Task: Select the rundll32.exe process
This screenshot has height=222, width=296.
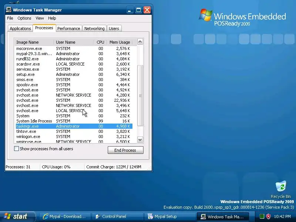Action: click(74, 59)
